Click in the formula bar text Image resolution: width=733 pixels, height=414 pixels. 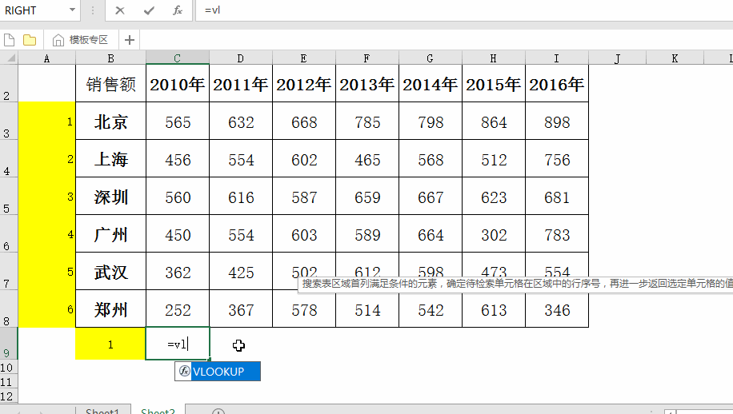(x=400, y=10)
